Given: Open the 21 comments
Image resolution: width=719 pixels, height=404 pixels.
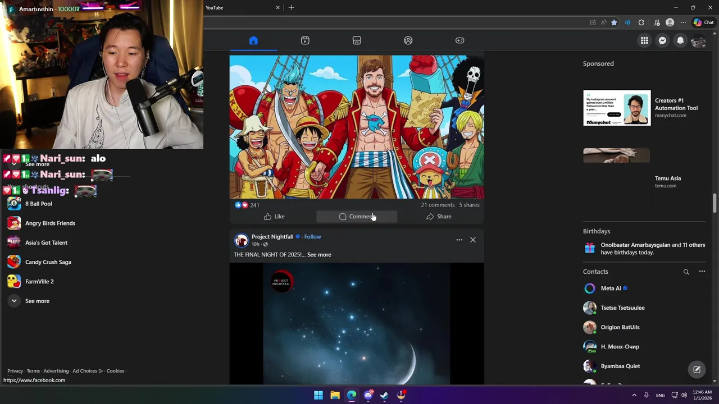Looking at the screenshot, I should 438,205.
